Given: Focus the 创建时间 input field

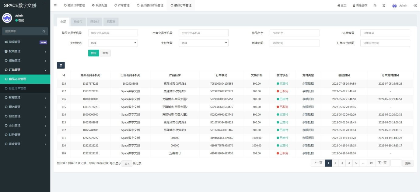Looking at the screenshot, I should [x=294, y=43].
